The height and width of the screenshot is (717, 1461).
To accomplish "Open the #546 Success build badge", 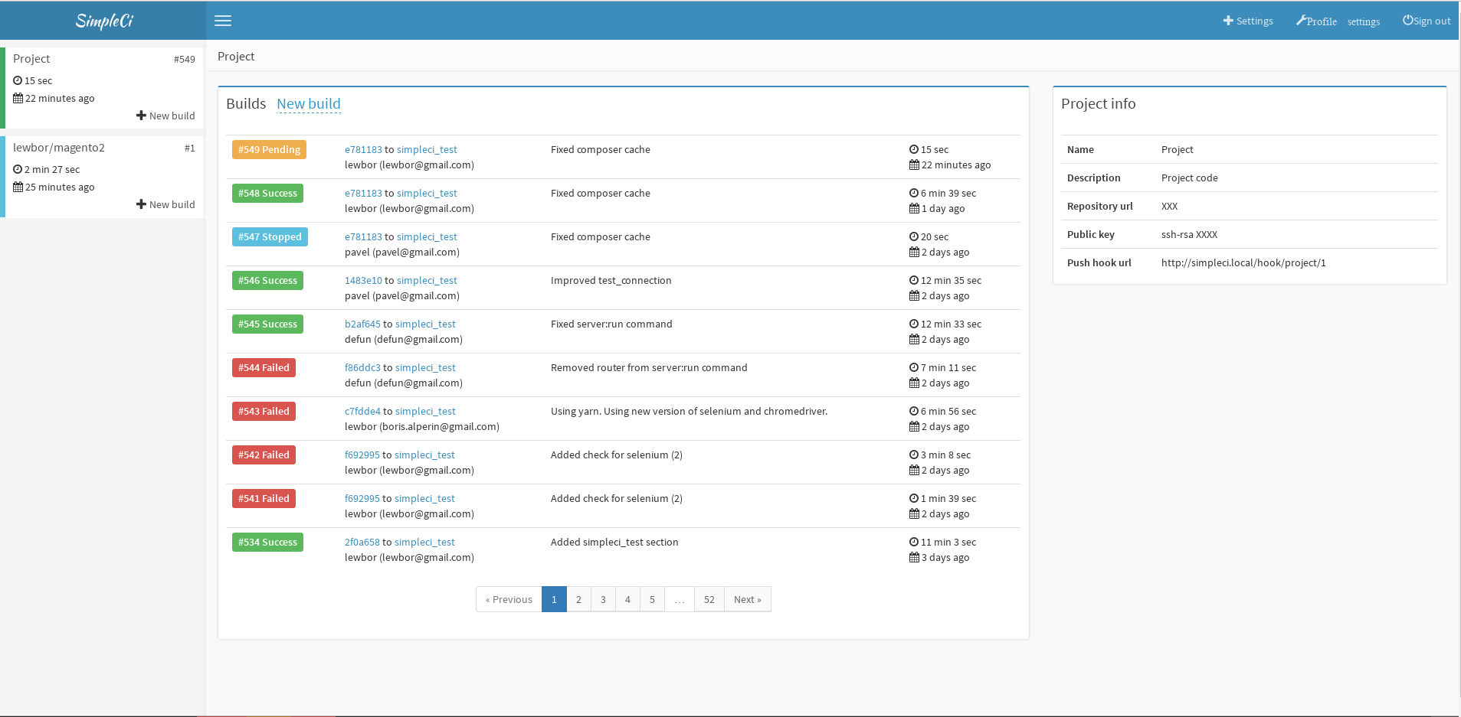I will [x=267, y=280].
